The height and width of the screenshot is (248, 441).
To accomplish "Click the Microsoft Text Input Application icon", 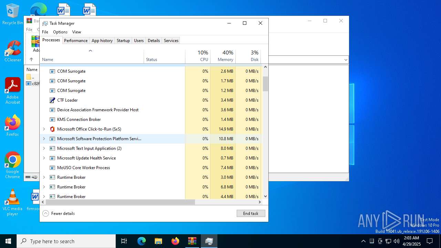I will coord(52,148).
